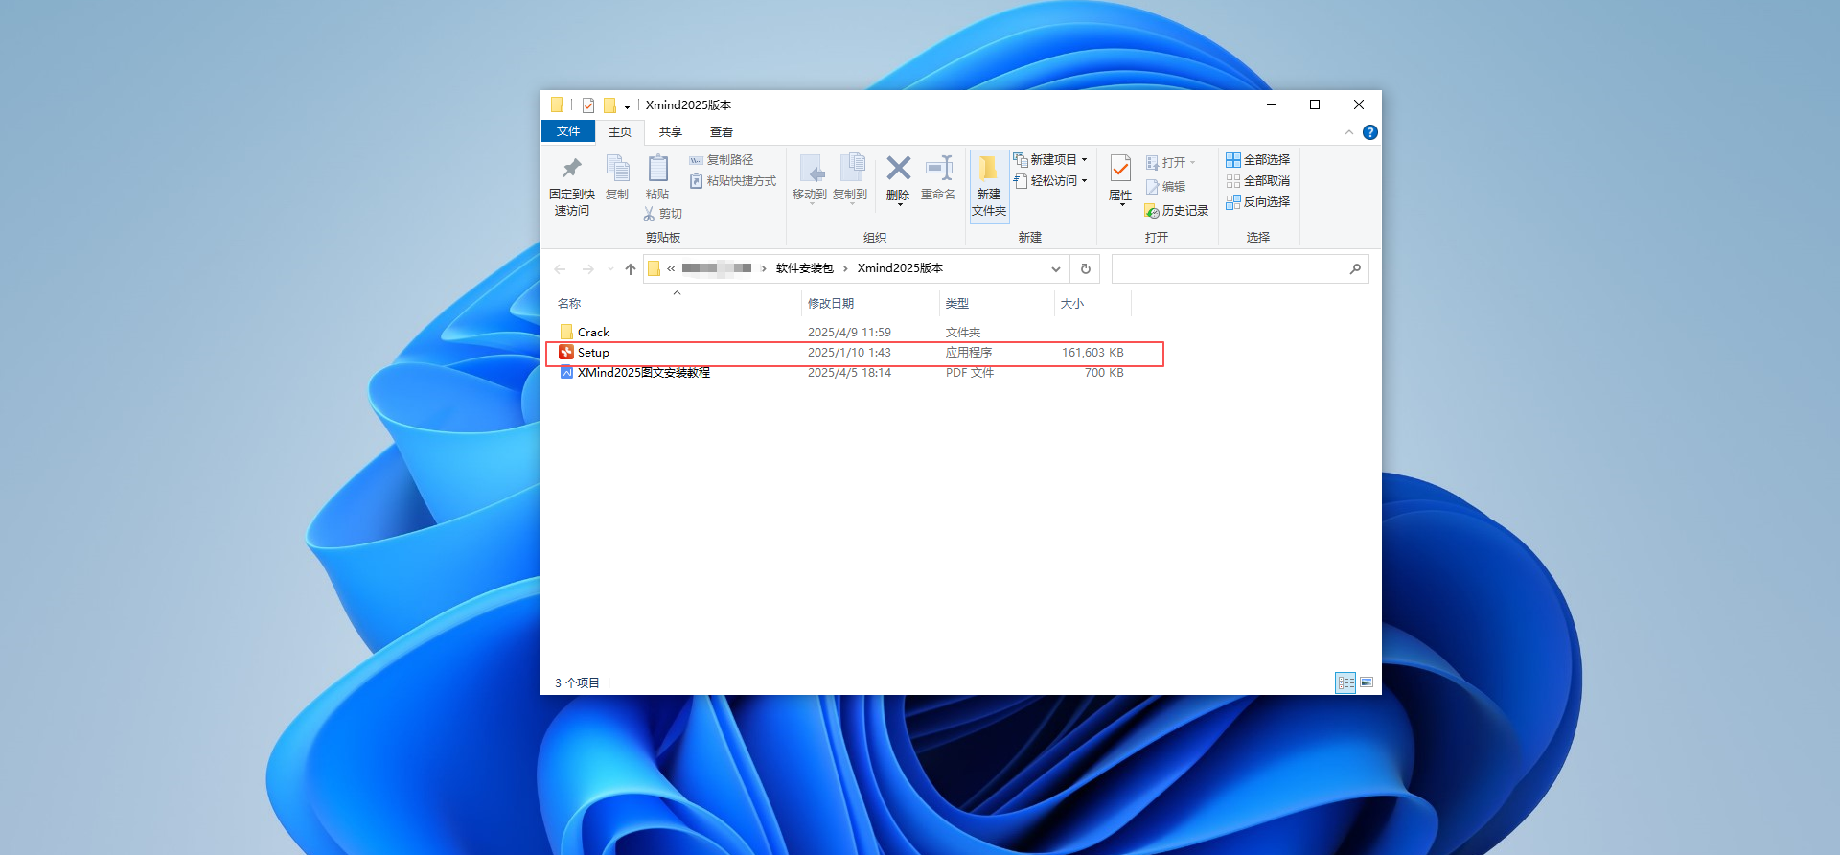Open the Properties (属性) dropdown arrow
Image resolution: width=1840 pixels, height=855 pixels.
1121,205
